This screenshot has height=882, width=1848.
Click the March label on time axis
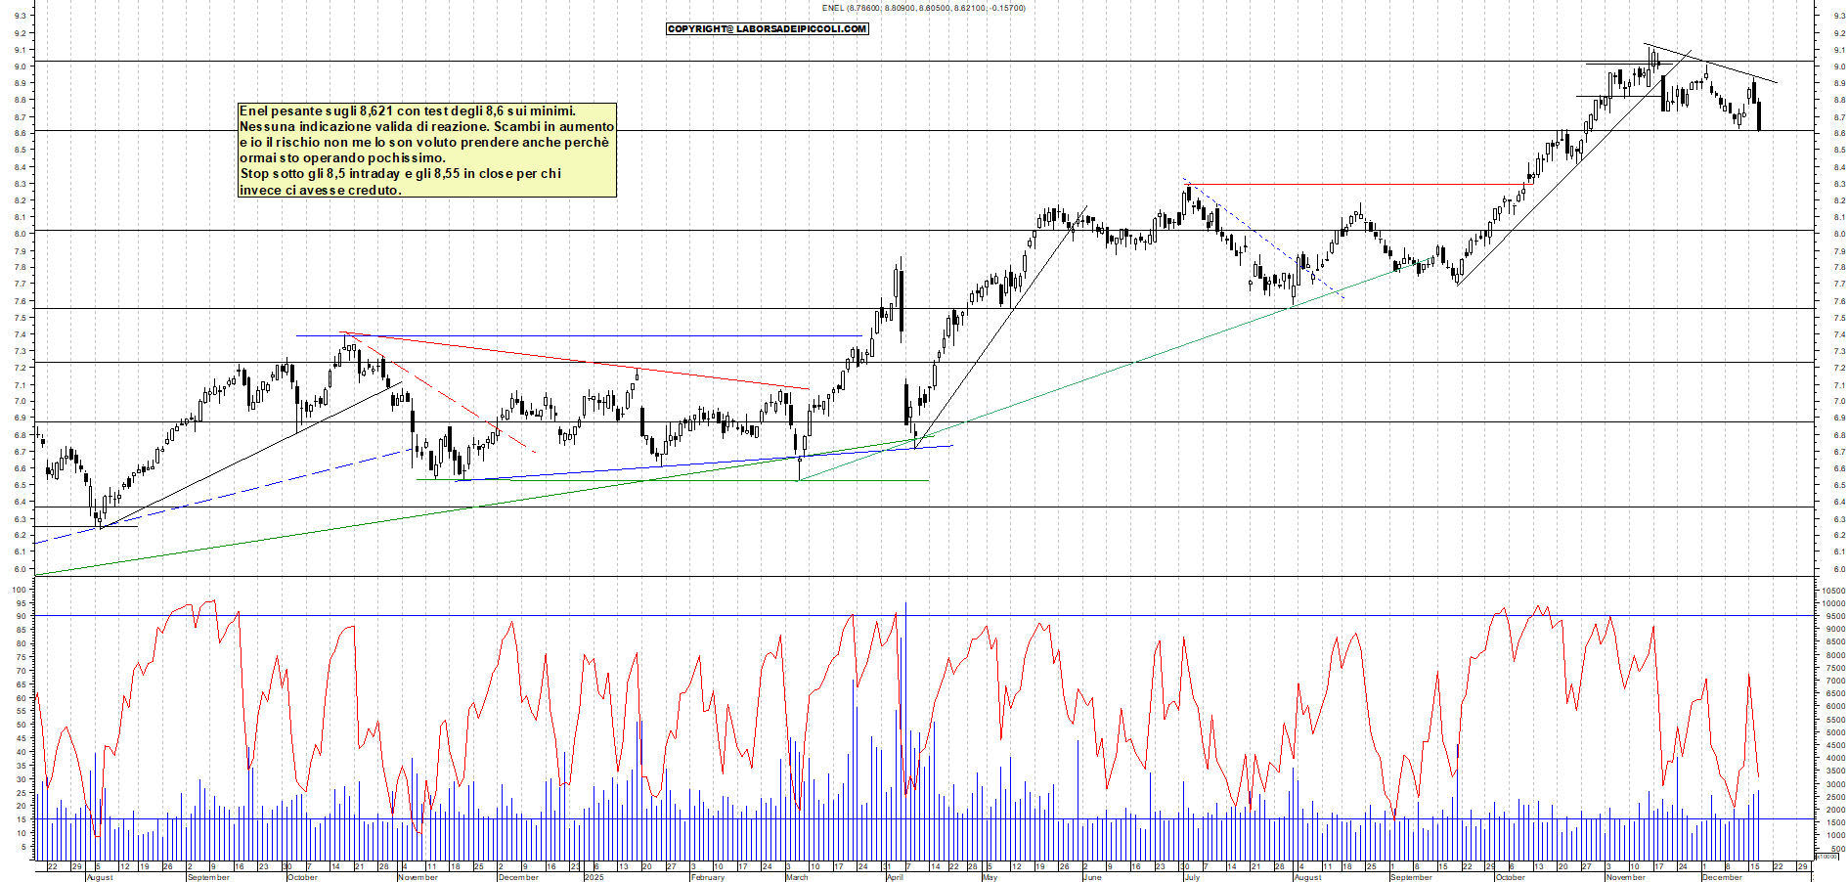tap(797, 877)
